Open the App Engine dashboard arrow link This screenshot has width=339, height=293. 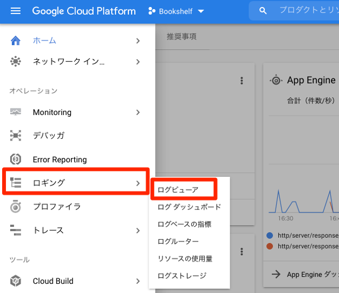pos(305,275)
